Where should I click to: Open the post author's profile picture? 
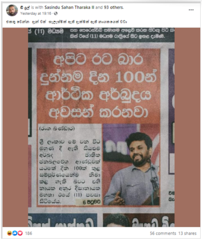pyautogui.click(x=12, y=10)
